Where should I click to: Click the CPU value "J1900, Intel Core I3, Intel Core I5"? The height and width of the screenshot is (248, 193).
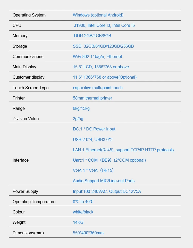[104, 26]
